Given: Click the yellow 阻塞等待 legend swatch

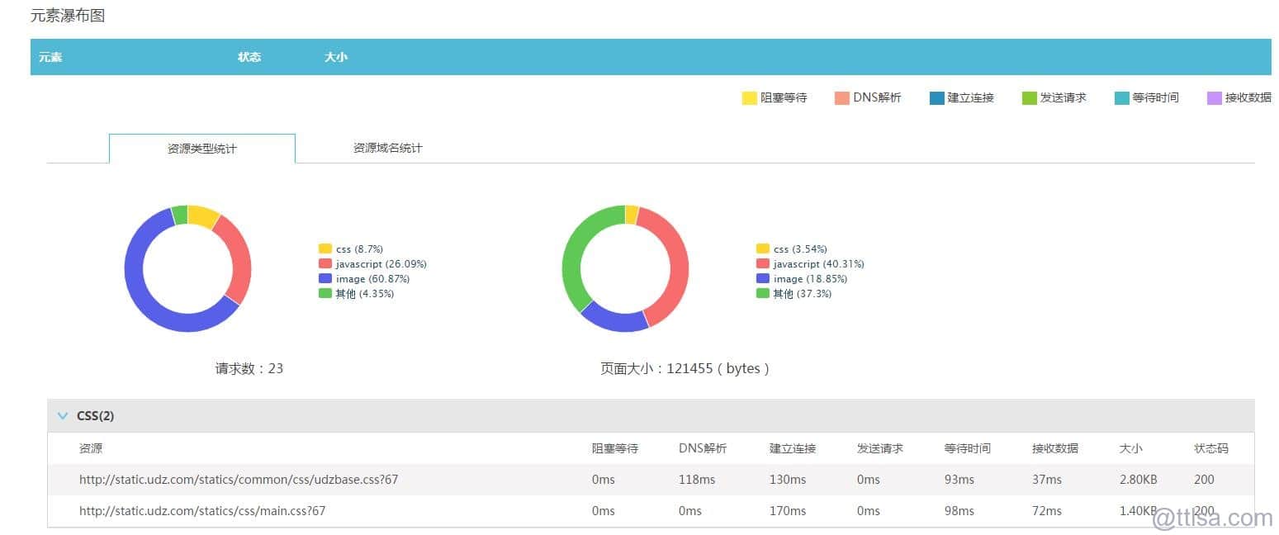Looking at the screenshot, I should point(750,98).
